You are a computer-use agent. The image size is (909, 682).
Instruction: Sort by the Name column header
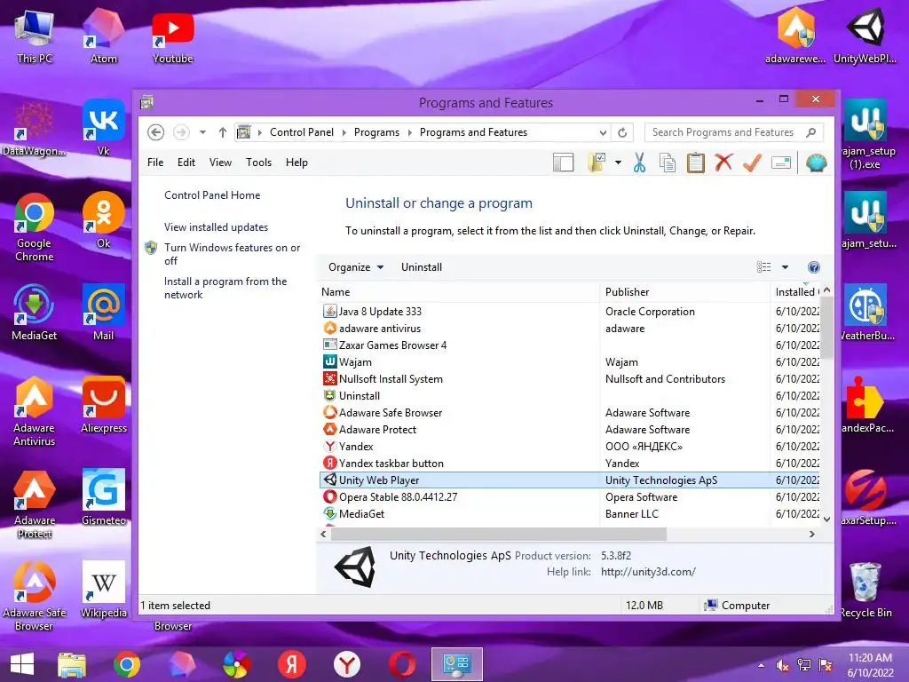pos(458,292)
